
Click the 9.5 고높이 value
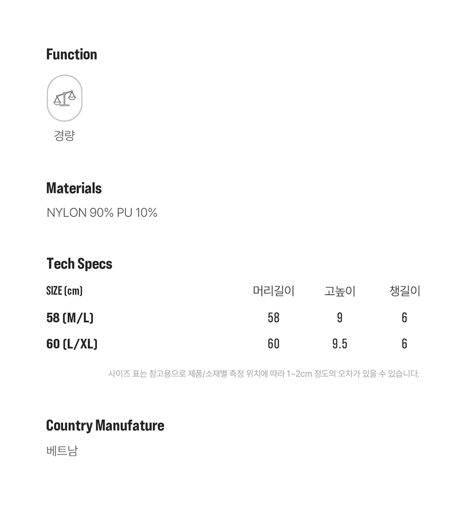tap(340, 344)
